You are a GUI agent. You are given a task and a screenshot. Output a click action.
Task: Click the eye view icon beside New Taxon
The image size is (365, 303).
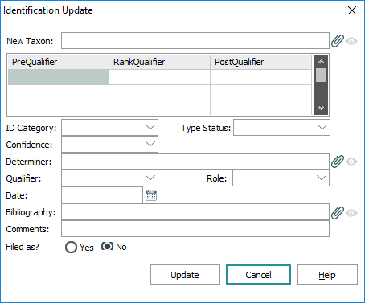click(351, 41)
